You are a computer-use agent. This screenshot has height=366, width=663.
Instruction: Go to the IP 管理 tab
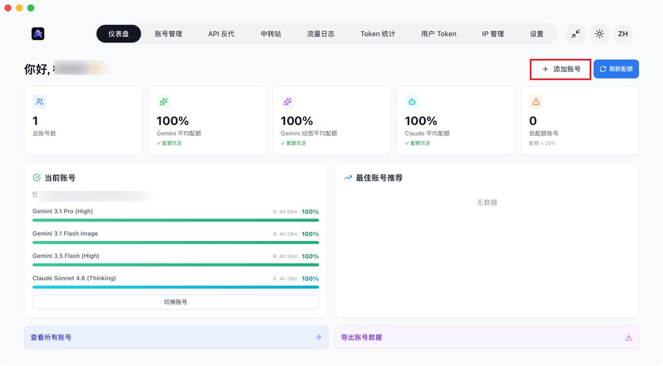(493, 34)
